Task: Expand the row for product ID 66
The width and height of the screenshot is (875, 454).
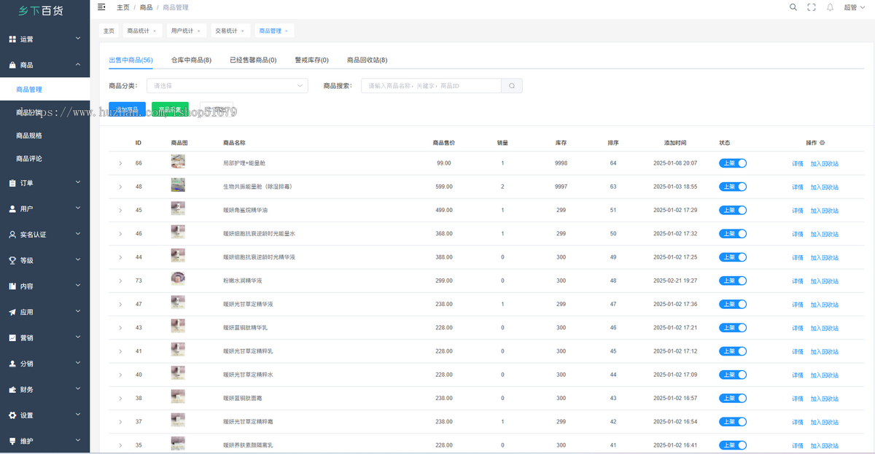Action: click(x=120, y=163)
